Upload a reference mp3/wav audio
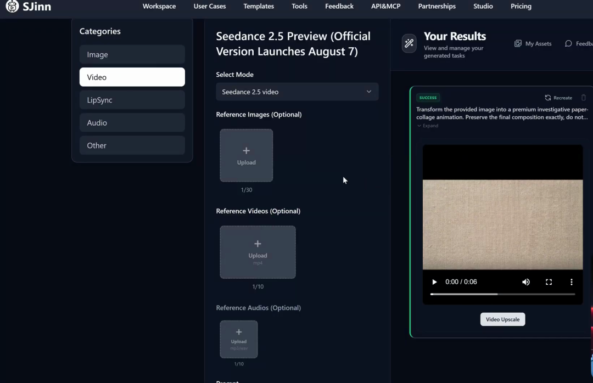Viewport: 593px width, 383px height. point(239,339)
